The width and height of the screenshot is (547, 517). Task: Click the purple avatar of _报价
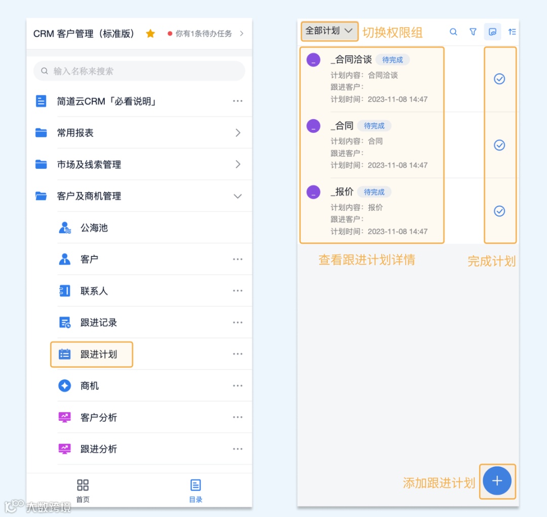(314, 192)
